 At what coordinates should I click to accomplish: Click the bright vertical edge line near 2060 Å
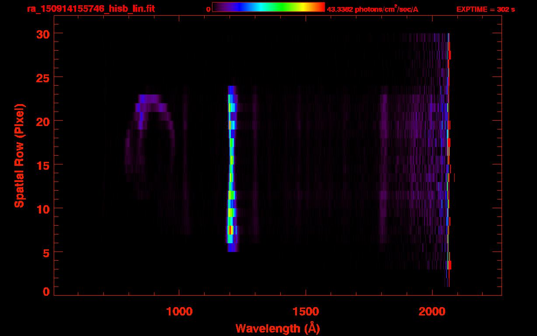(x=448, y=160)
